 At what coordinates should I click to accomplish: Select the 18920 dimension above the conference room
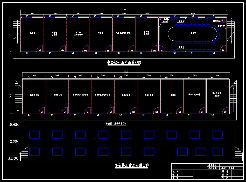pyautogui.click(x=193, y=13)
